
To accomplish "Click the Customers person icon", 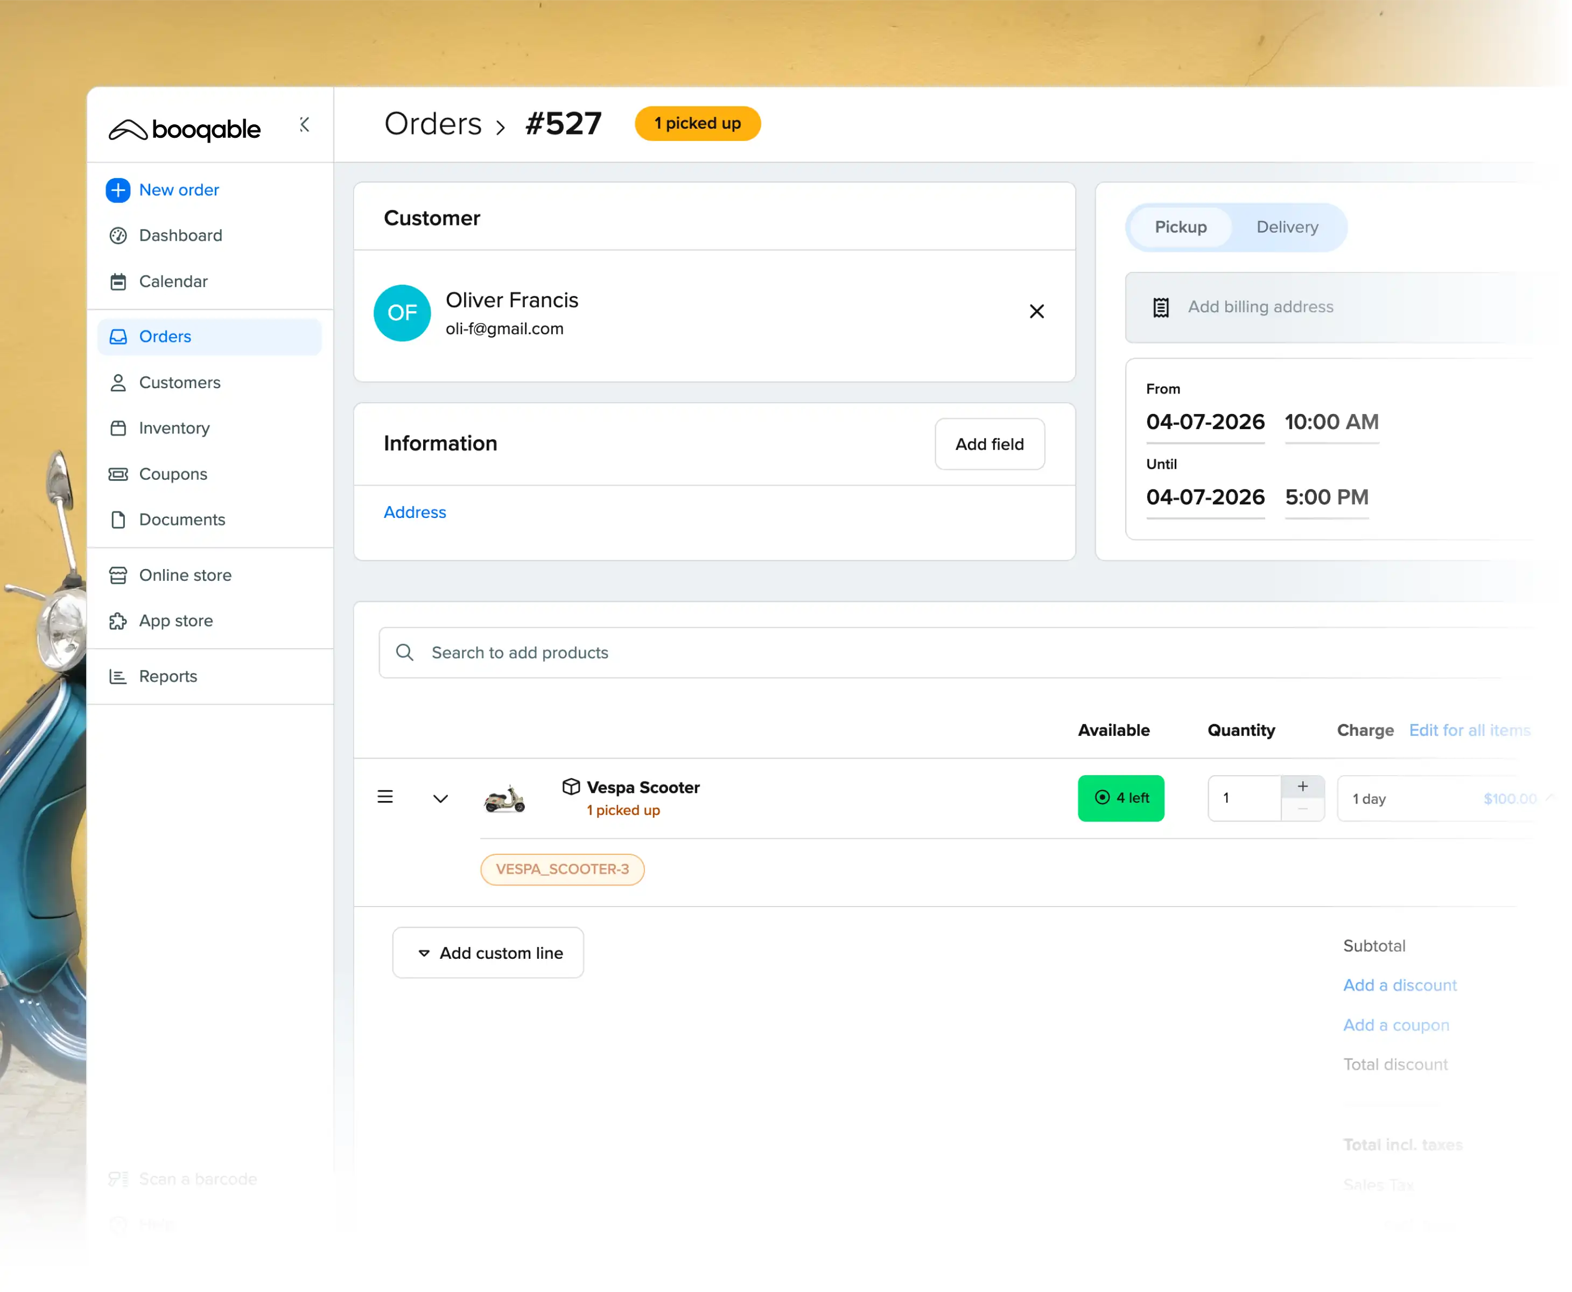I will pyautogui.click(x=117, y=383).
